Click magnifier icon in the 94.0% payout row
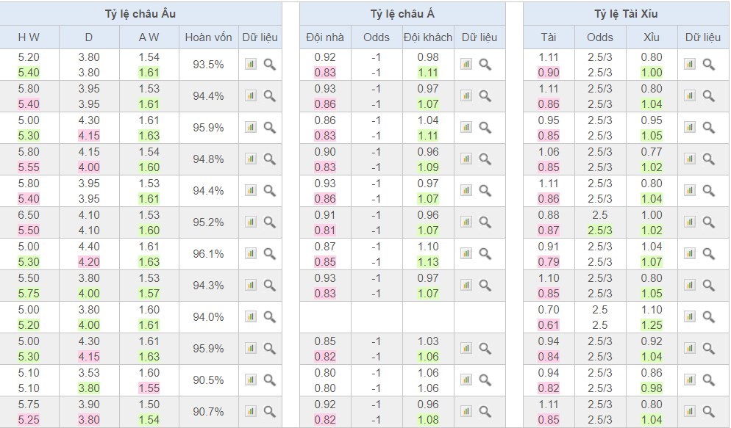Viewport: 731px width, 428px height. pos(269,316)
